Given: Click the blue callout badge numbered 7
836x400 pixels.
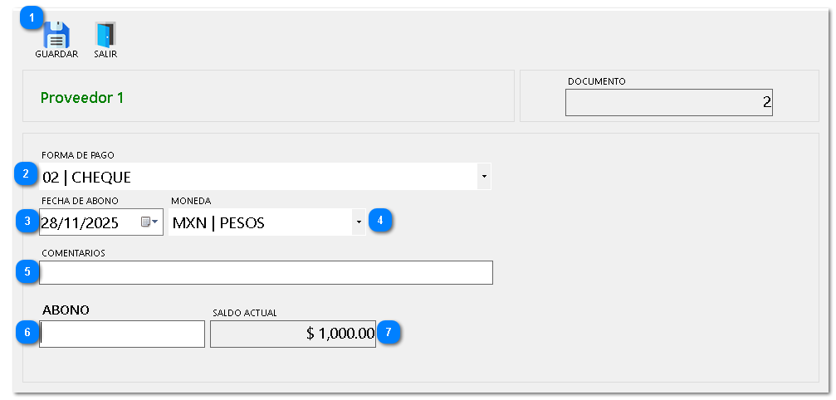Looking at the screenshot, I should 388,332.
